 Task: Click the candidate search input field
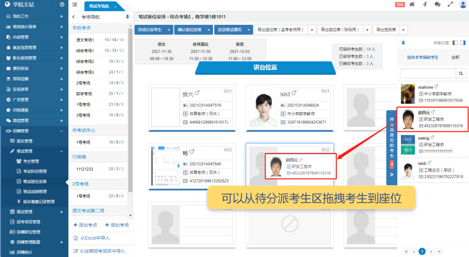point(428,74)
